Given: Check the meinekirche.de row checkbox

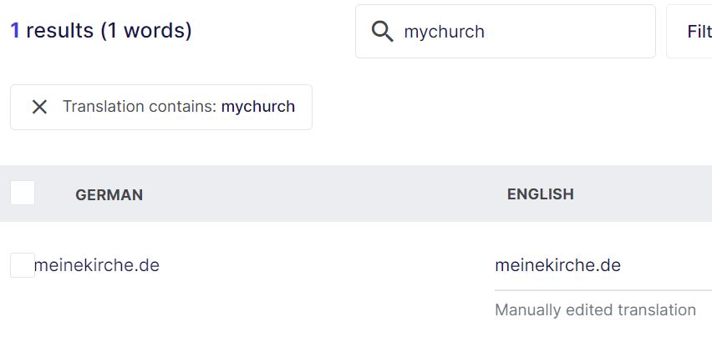Looking at the screenshot, I should [x=22, y=265].
